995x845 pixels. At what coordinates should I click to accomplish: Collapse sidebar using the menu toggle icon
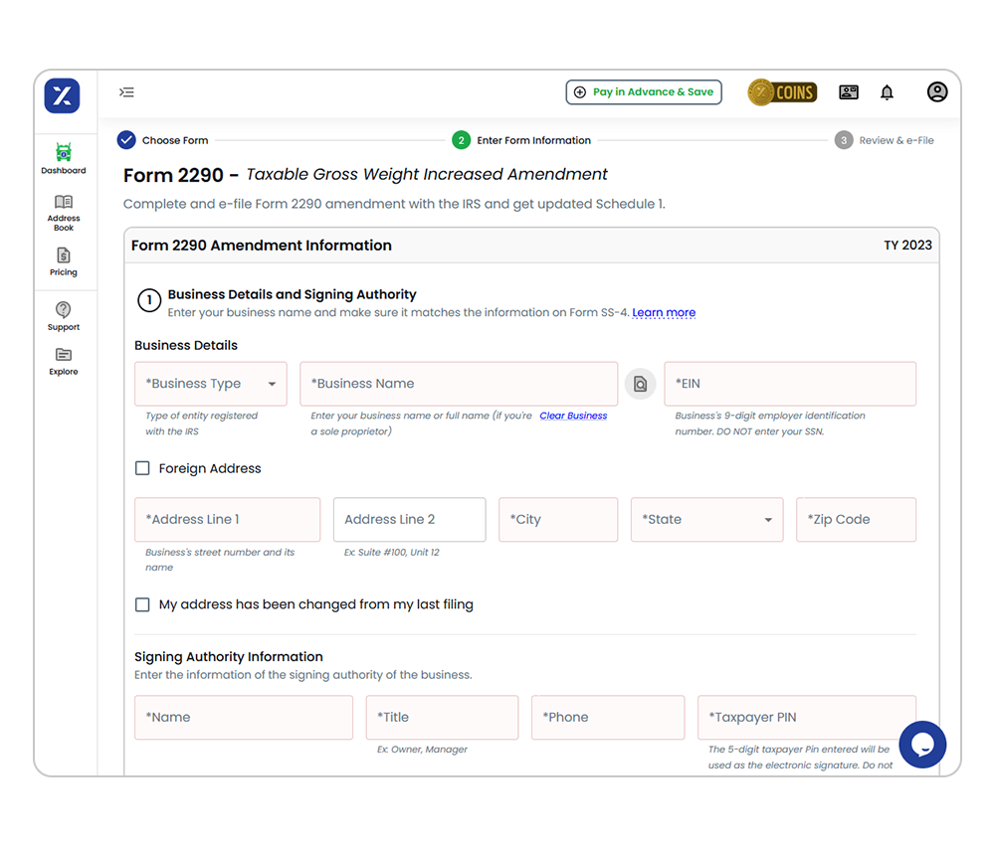127,92
